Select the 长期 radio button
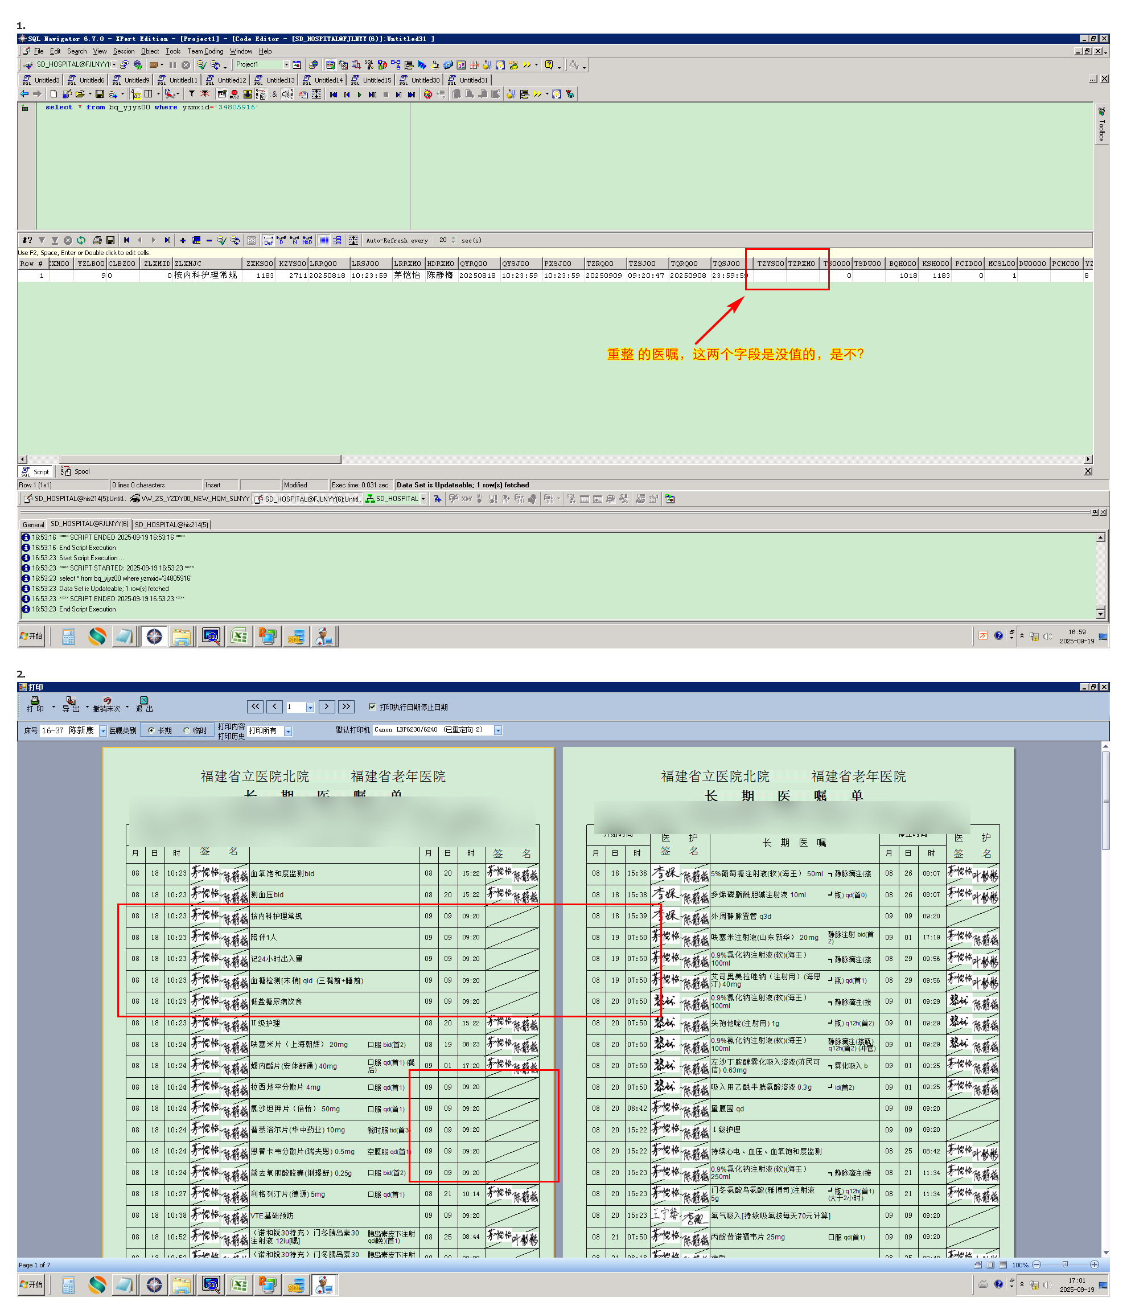This screenshot has width=1127, height=1314. [151, 730]
